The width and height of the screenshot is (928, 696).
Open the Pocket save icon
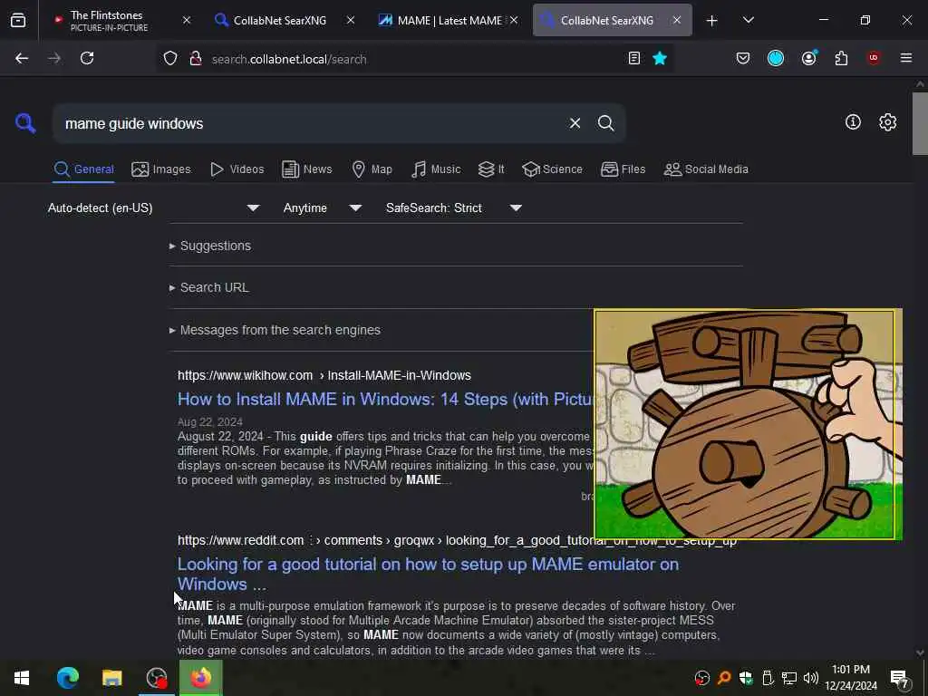743,58
